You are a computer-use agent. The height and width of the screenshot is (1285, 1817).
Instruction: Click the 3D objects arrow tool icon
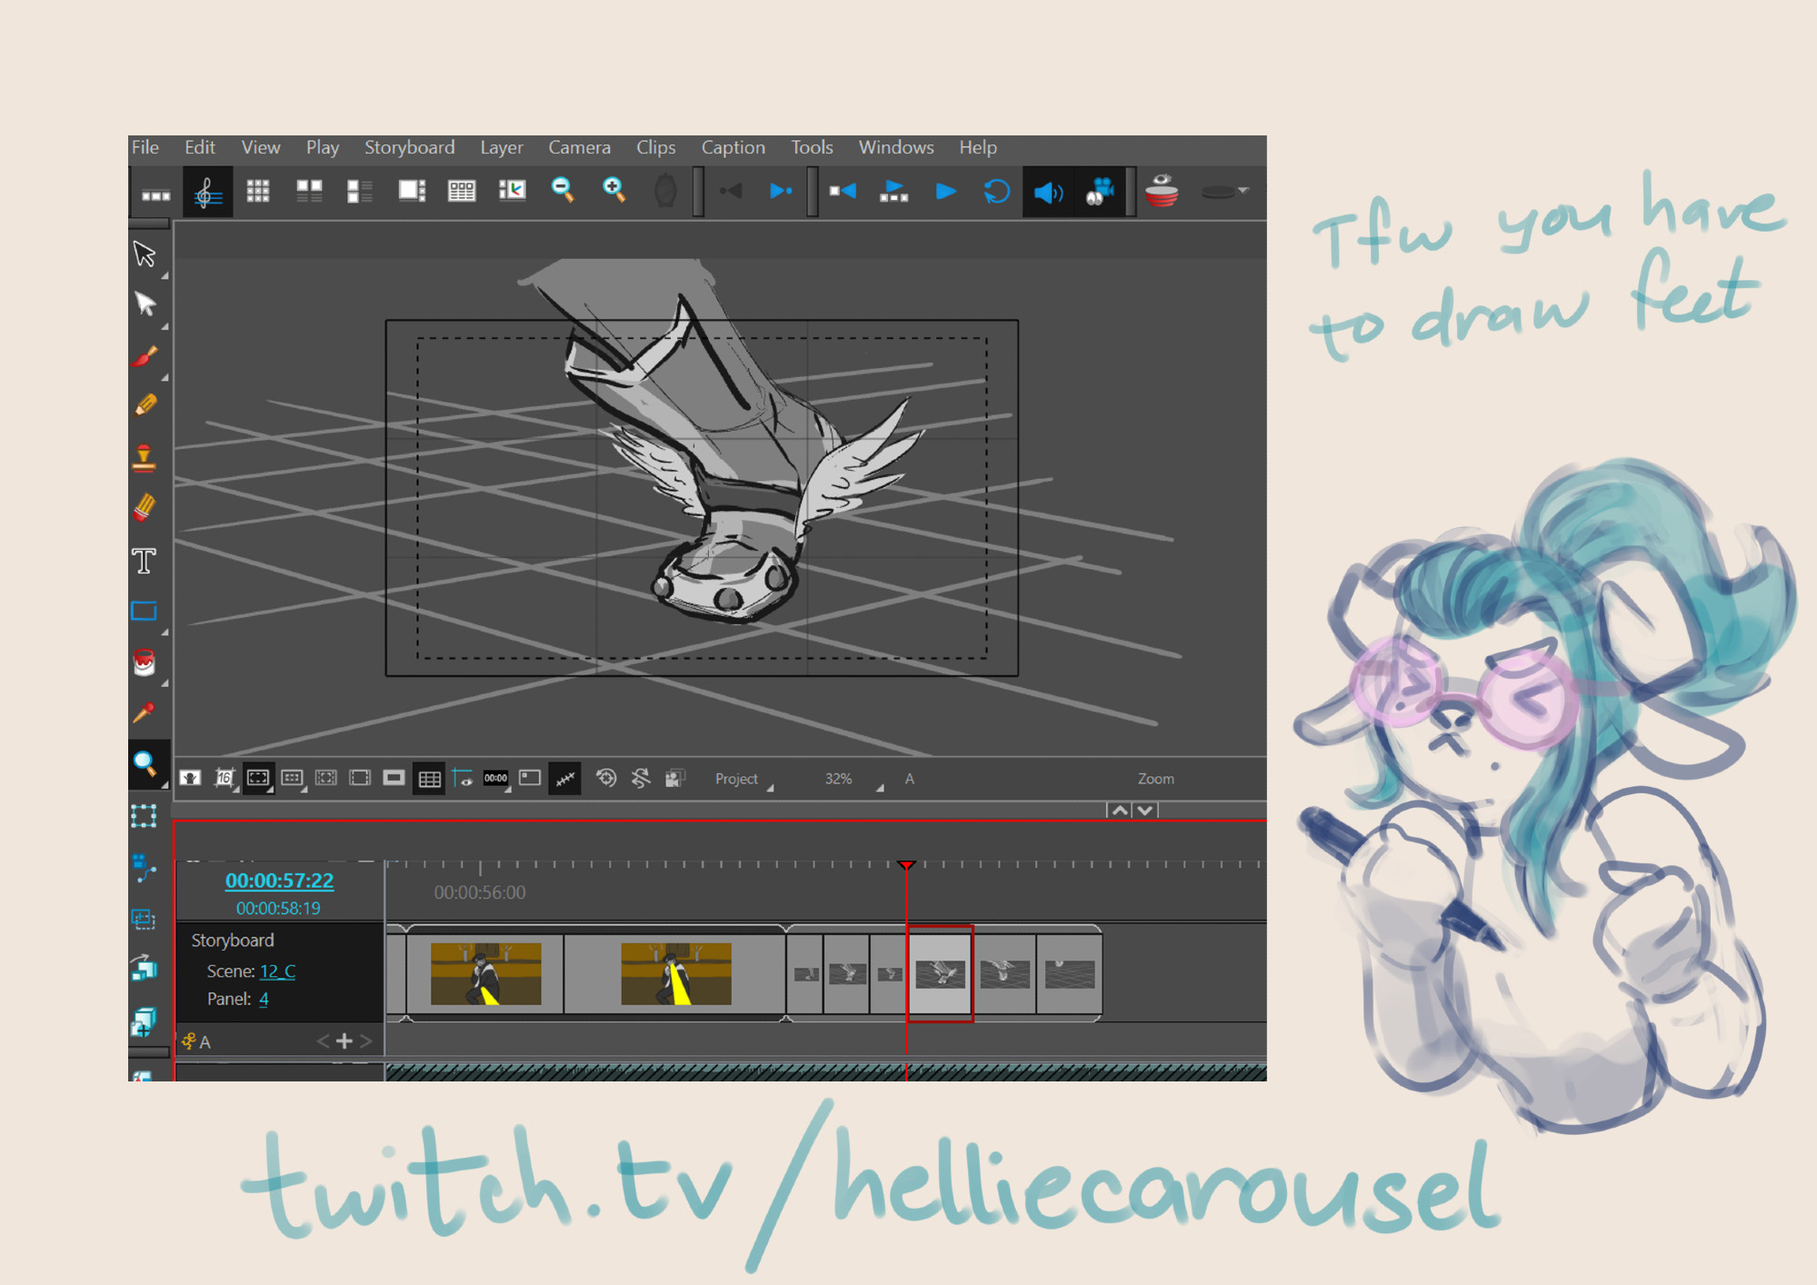pos(145,969)
